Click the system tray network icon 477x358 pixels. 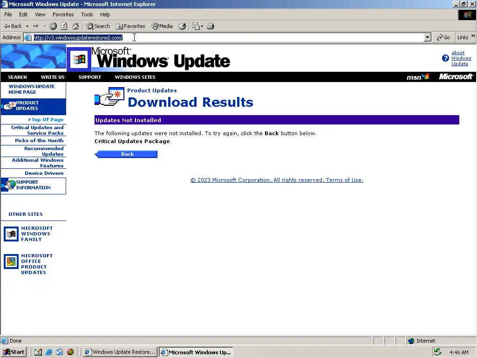click(437, 352)
